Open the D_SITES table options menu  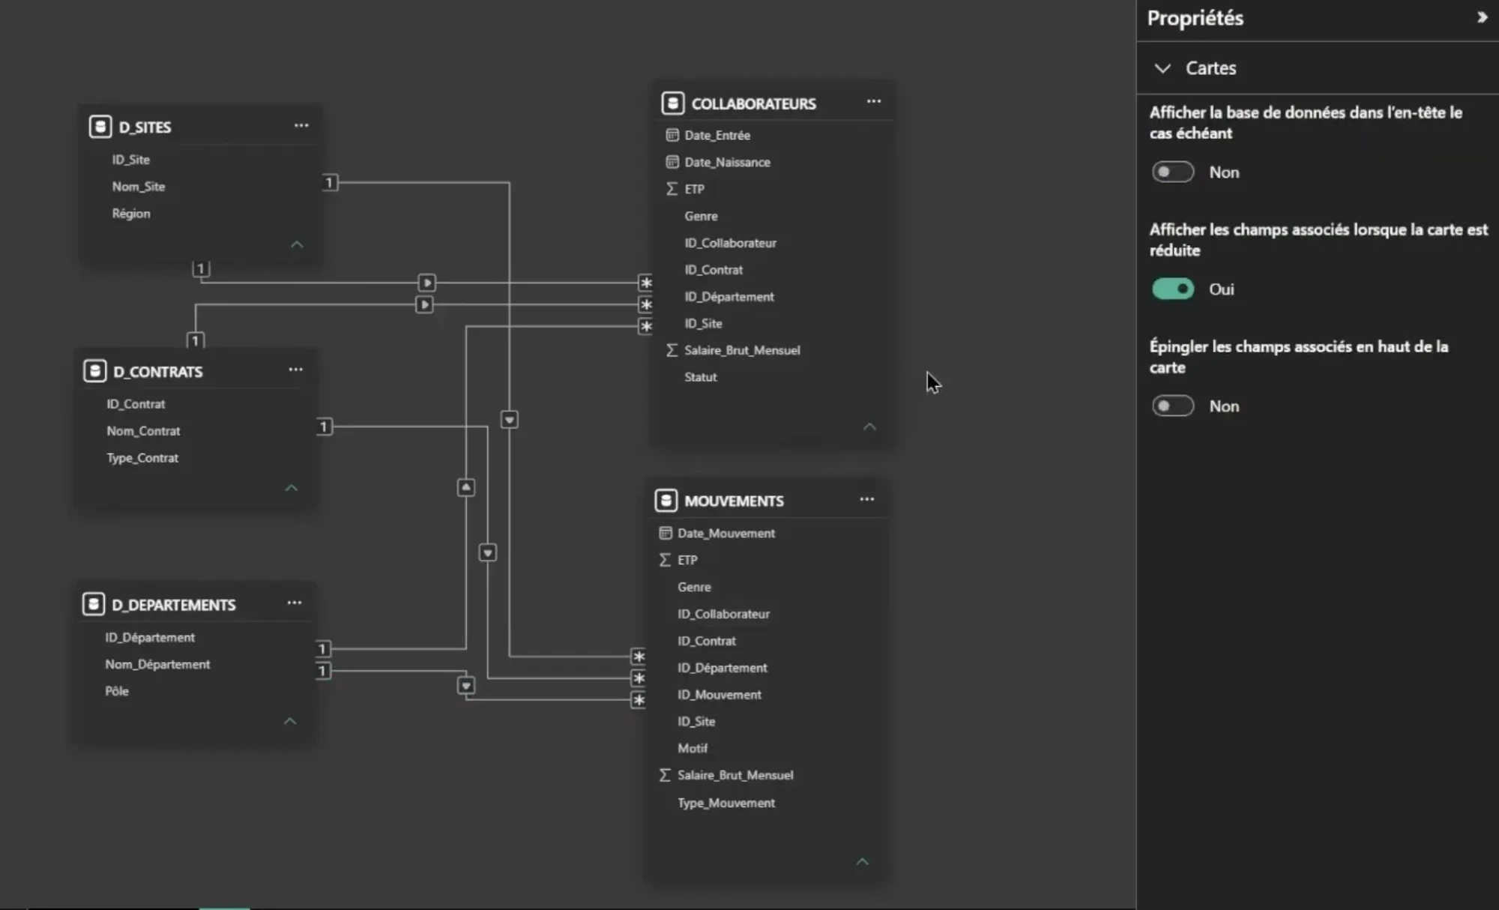pos(301,126)
